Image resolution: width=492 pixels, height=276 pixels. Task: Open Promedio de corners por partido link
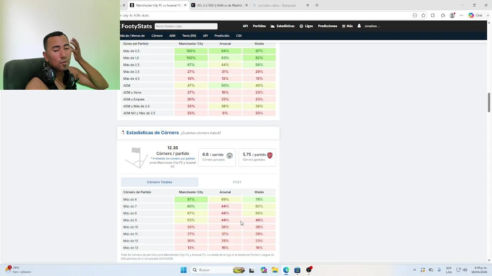click(x=174, y=159)
